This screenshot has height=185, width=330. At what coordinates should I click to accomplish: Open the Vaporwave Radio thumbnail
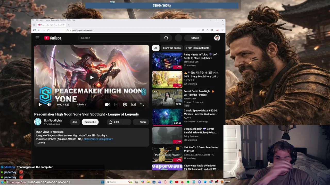[x=167, y=167]
